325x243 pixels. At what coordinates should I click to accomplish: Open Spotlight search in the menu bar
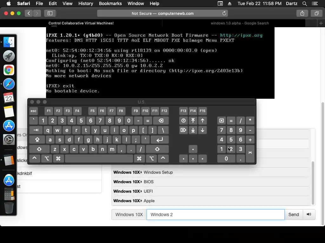pos(304,3)
